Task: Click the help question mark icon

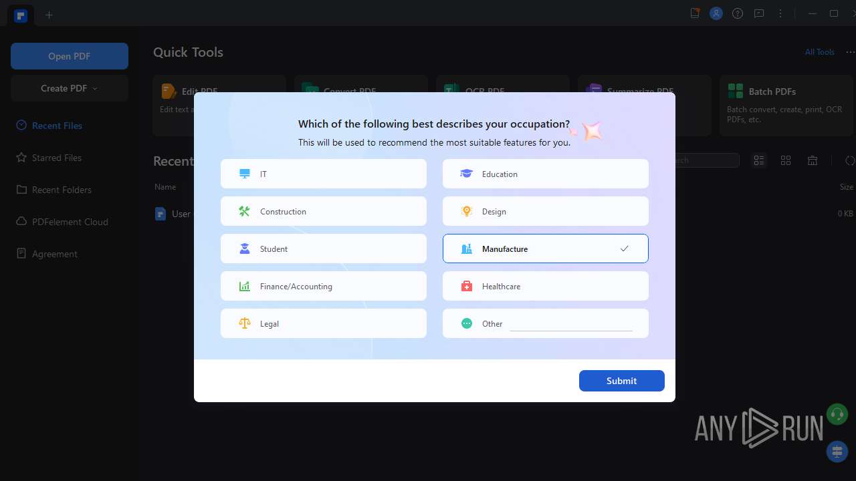Action: click(738, 13)
